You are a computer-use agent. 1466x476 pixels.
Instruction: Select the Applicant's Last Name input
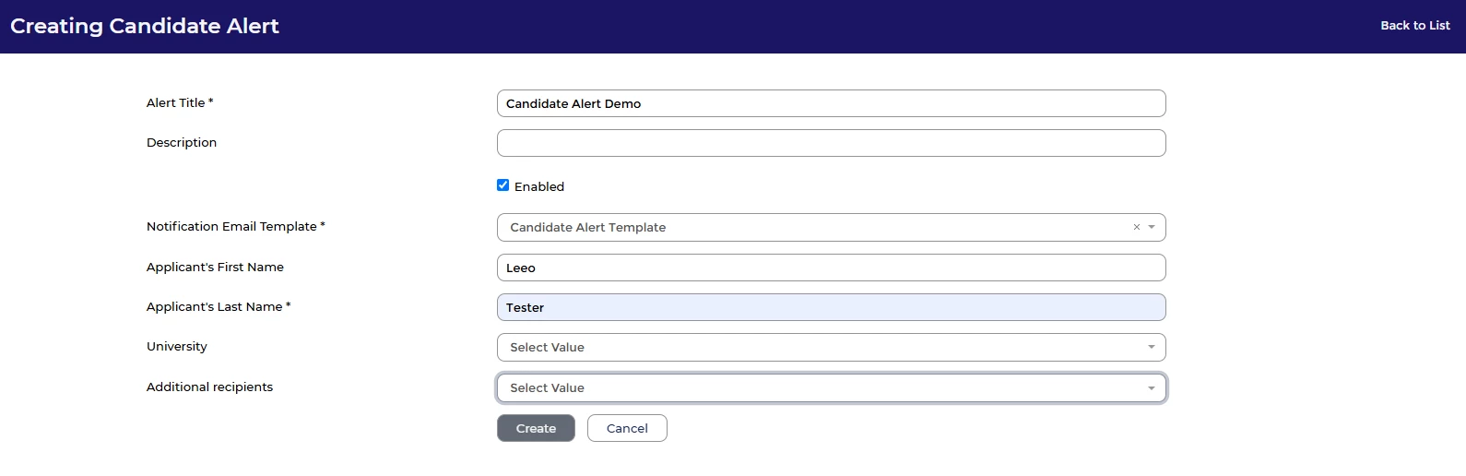coord(831,307)
